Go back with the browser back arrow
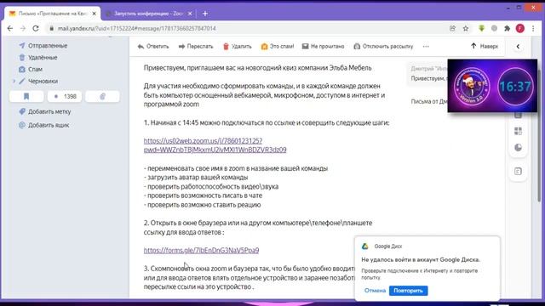The image size is (545, 306). coord(9,28)
